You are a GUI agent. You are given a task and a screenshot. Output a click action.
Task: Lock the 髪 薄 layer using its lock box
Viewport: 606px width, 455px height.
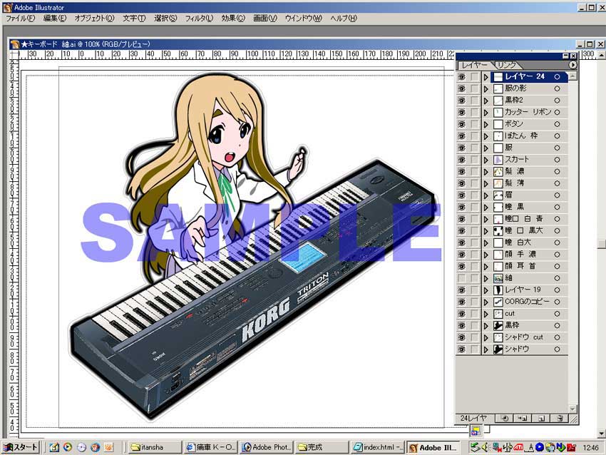474,183
